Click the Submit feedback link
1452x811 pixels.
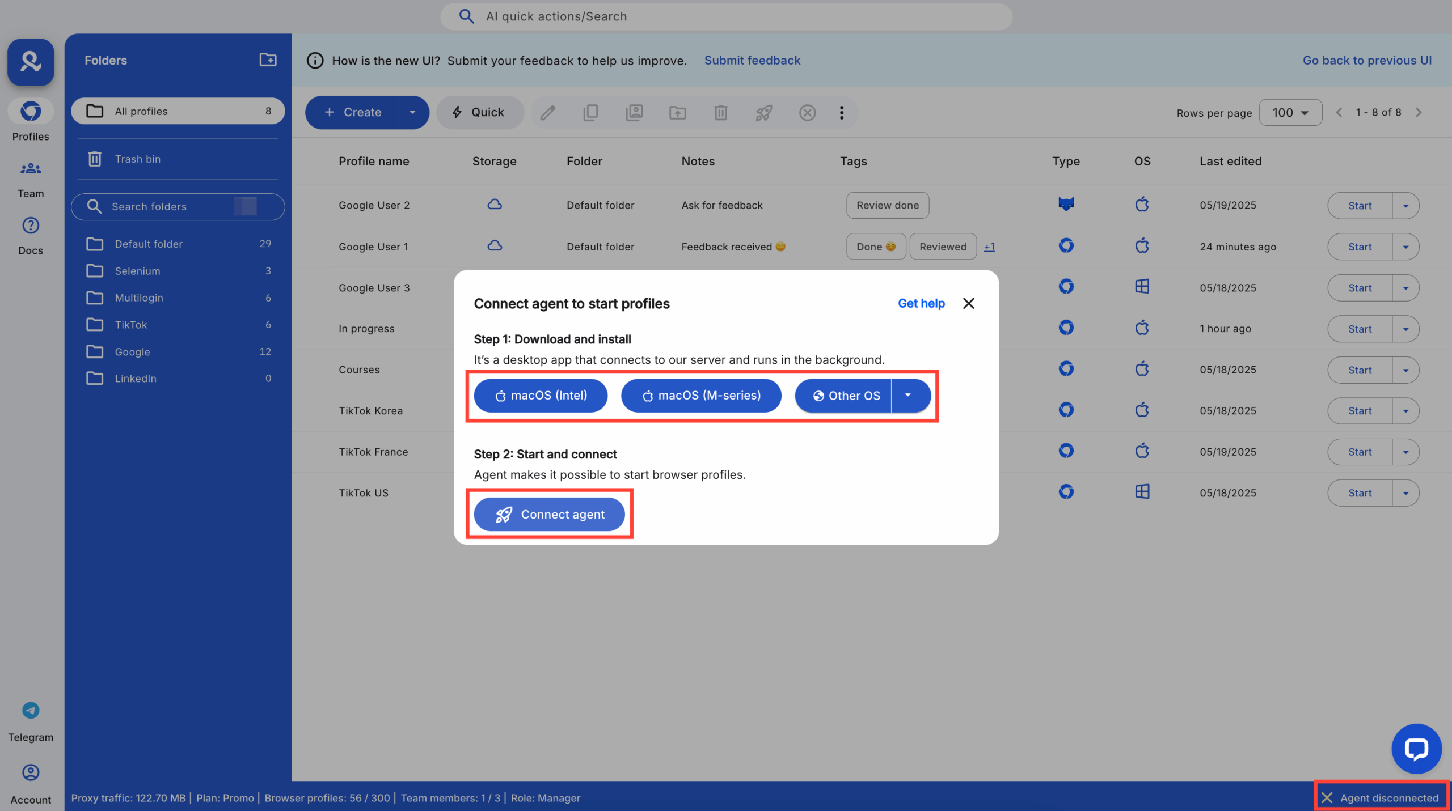tap(752, 60)
